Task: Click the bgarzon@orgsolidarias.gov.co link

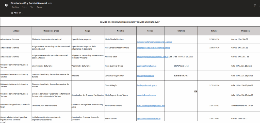Action: (x=148, y=118)
